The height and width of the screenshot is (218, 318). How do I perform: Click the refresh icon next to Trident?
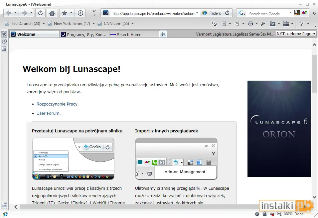pos(227,13)
